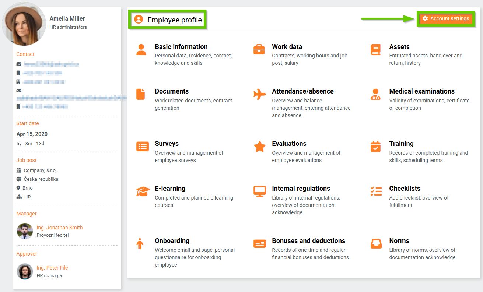Click Amelia Miller's profile photo
The width and height of the screenshot is (483, 292).
(24, 24)
